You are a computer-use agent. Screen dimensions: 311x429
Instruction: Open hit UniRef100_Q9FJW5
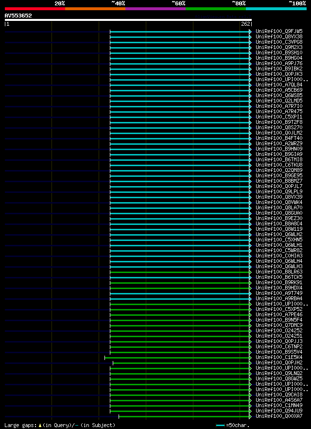tap(279, 31)
